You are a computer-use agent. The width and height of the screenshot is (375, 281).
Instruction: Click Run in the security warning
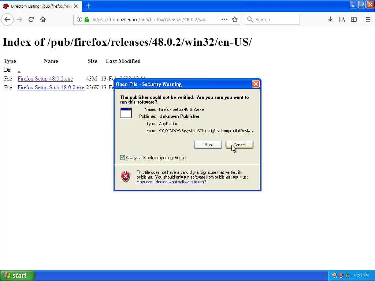pos(208,145)
